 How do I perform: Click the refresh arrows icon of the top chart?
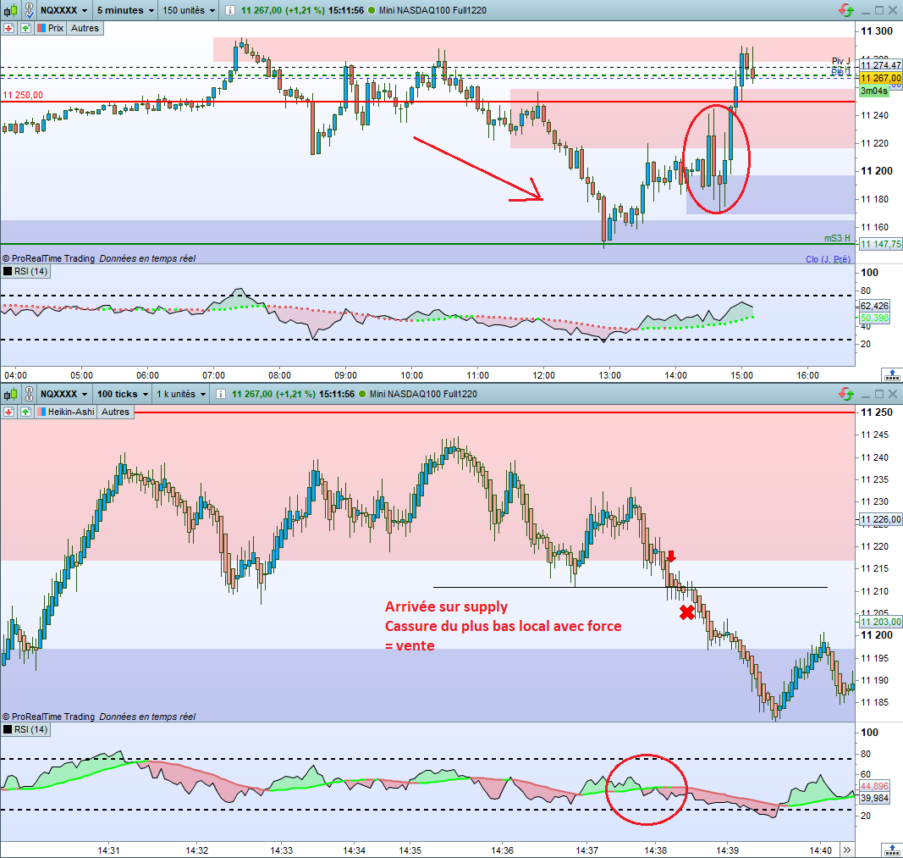(x=846, y=10)
